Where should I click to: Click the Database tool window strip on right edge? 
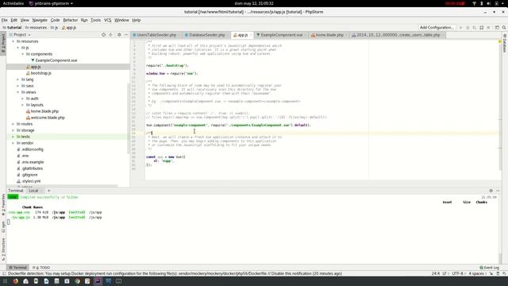pos(505,43)
